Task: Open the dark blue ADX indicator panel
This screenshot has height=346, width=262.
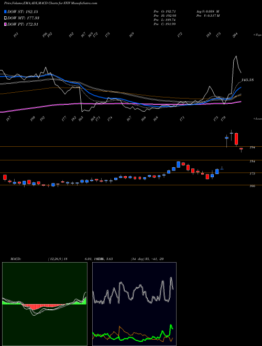Action: click(134, 304)
